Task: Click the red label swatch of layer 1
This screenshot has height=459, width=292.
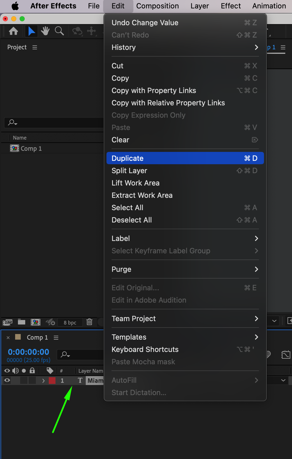Action: point(52,381)
